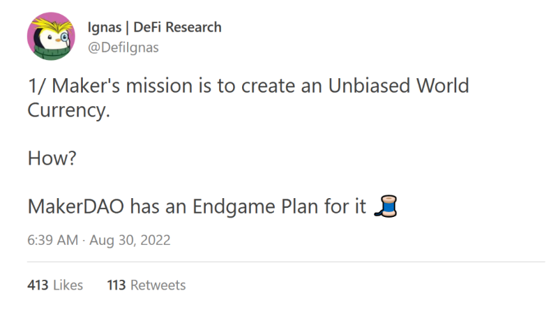Click the "1/" thread number marker

(37, 86)
